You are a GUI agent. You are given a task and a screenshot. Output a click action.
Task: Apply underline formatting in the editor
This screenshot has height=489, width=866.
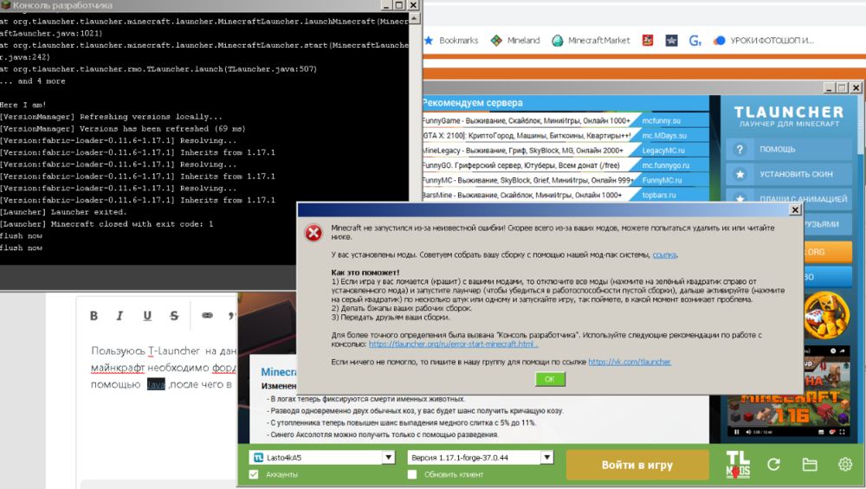147,316
